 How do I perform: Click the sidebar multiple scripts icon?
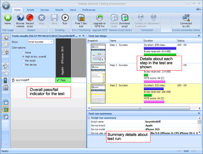point(5,73)
